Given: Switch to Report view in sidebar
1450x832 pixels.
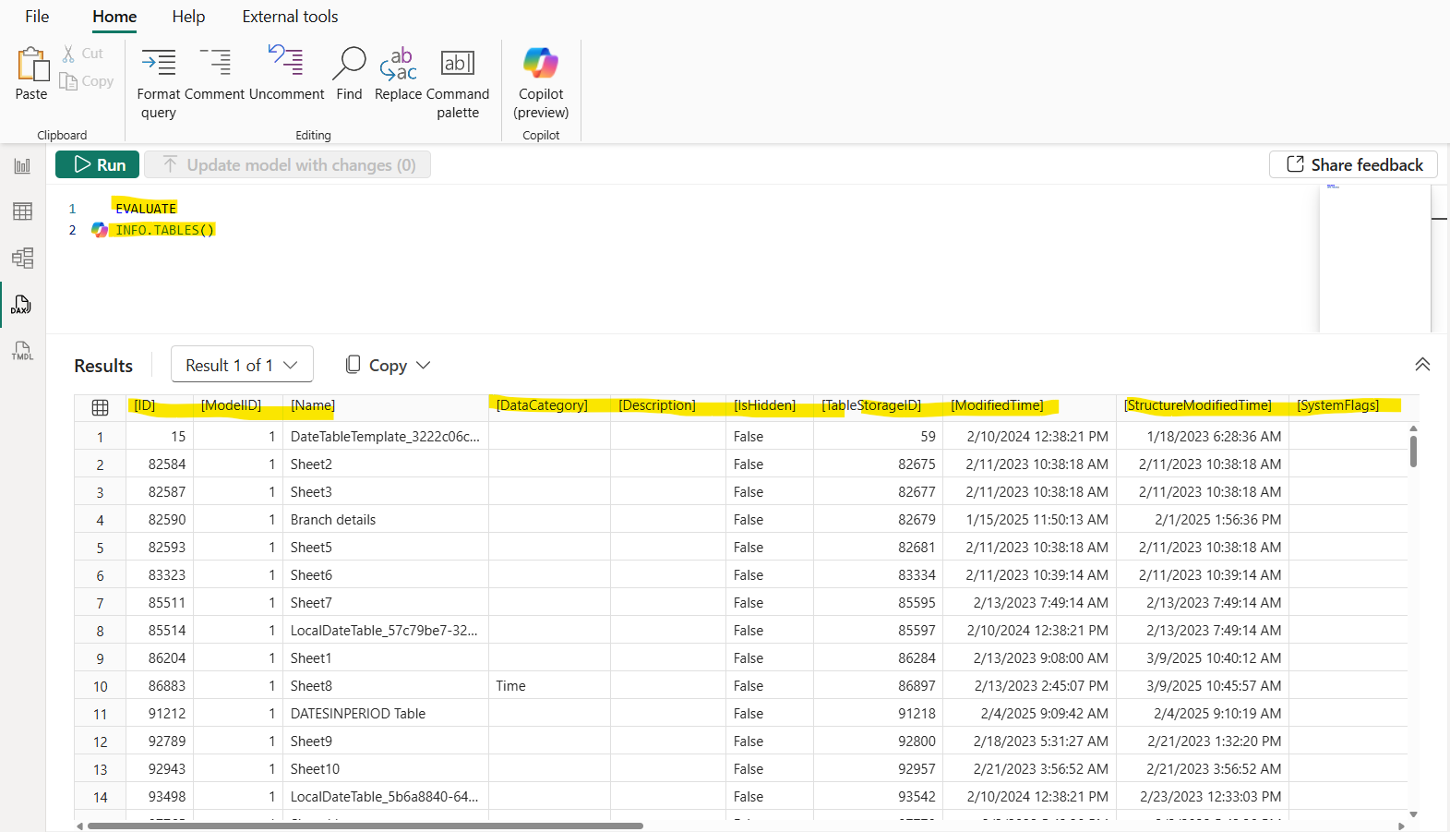Looking at the screenshot, I should (22, 166).
